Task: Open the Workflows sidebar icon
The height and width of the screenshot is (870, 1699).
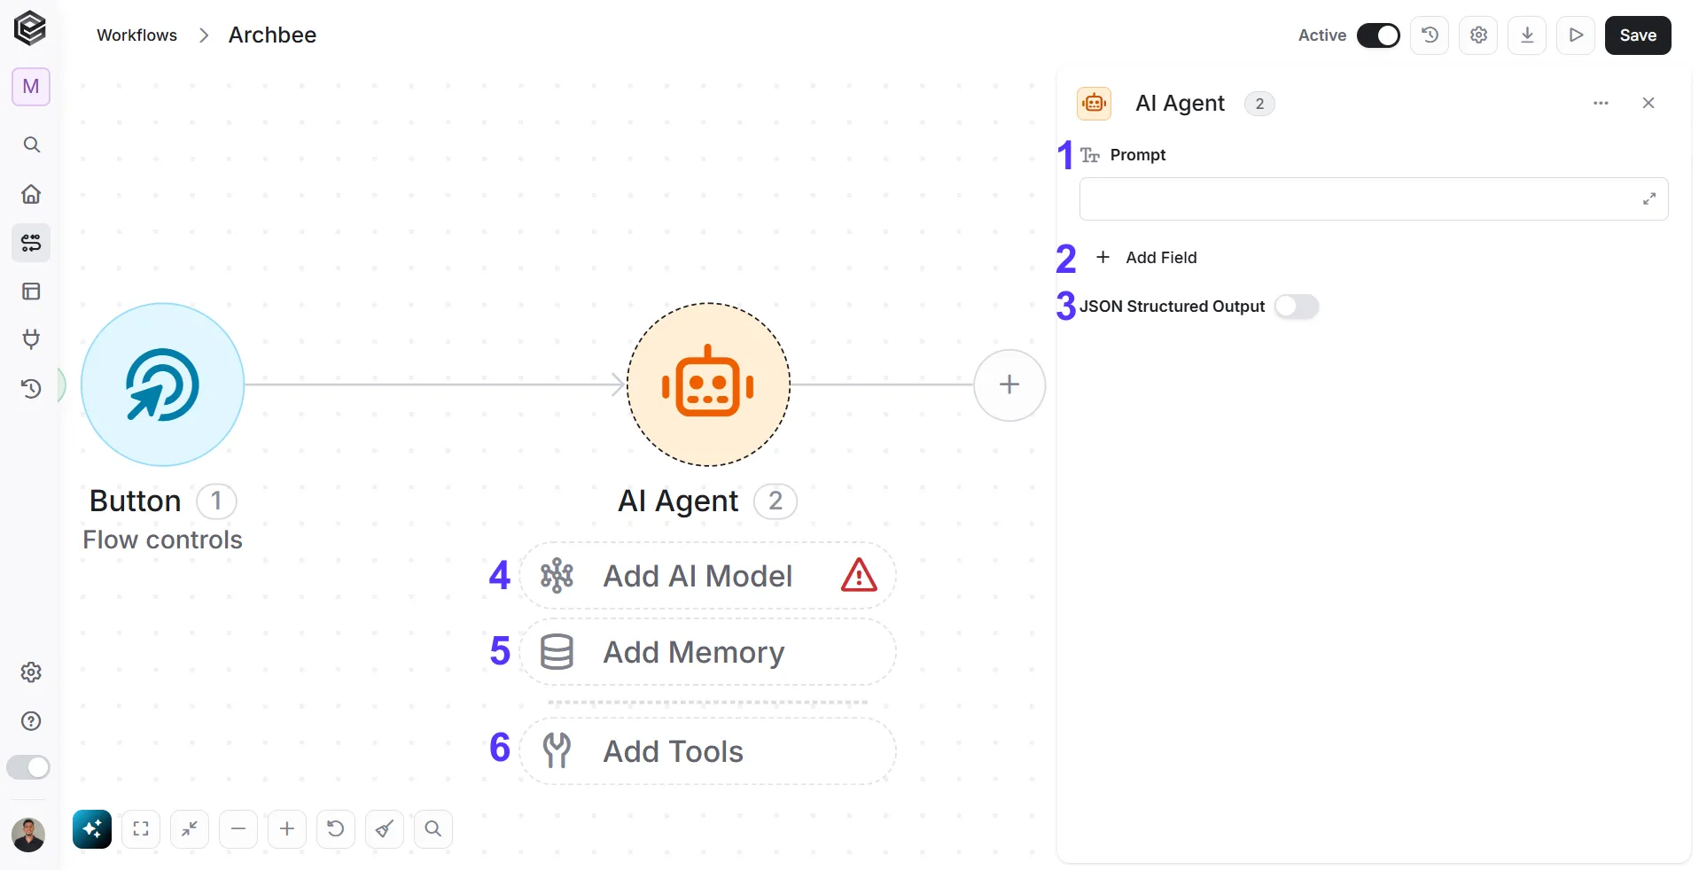Action: point(31,243)
